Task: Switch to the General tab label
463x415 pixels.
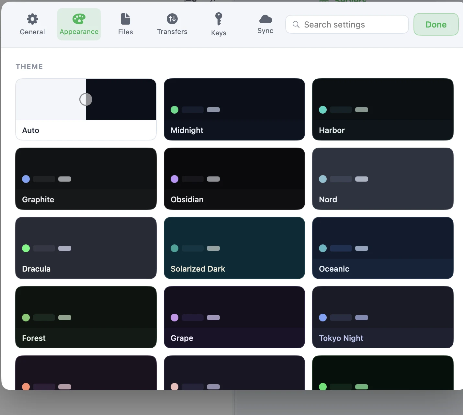Action: click(x=32, y=32)
